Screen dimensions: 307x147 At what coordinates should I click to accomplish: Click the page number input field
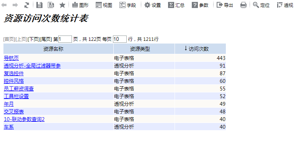(x=65, y=39)
